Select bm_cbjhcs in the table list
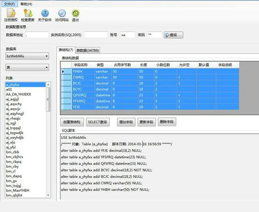Image resolution: width=259 pixels, height=212 pixels. coord(26,156)
